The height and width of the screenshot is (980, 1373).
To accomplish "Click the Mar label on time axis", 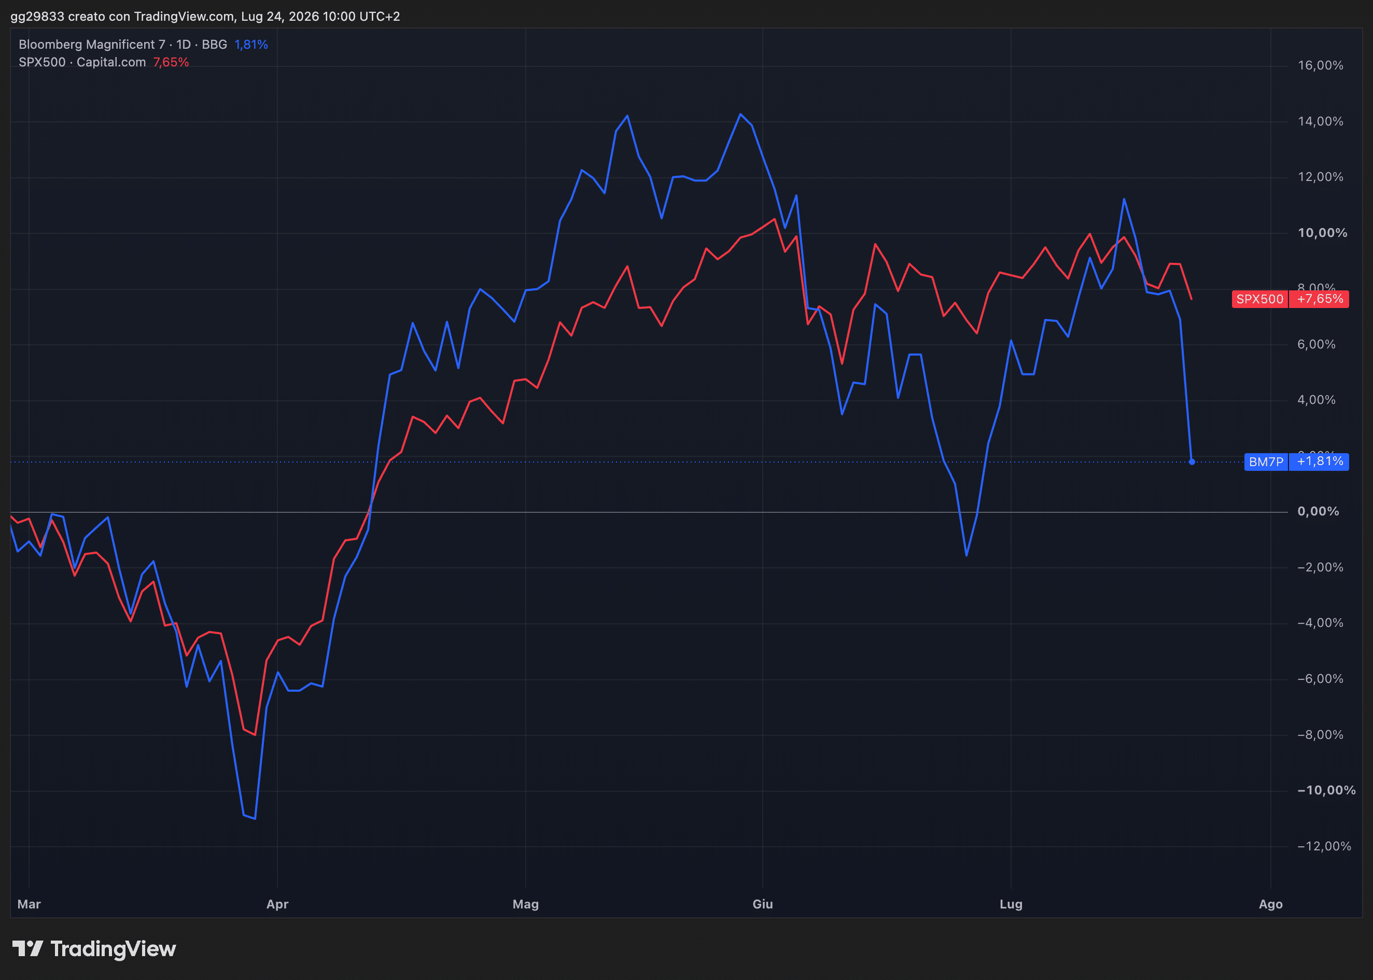I will 29,904.
